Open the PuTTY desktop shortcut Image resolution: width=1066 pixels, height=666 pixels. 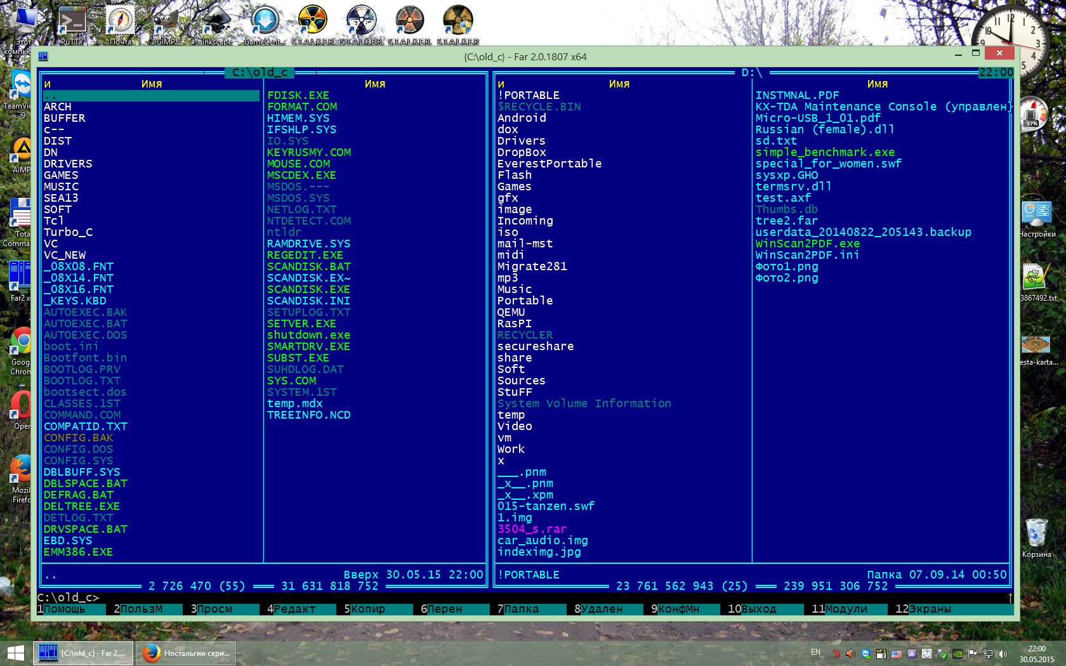(72, 25)
